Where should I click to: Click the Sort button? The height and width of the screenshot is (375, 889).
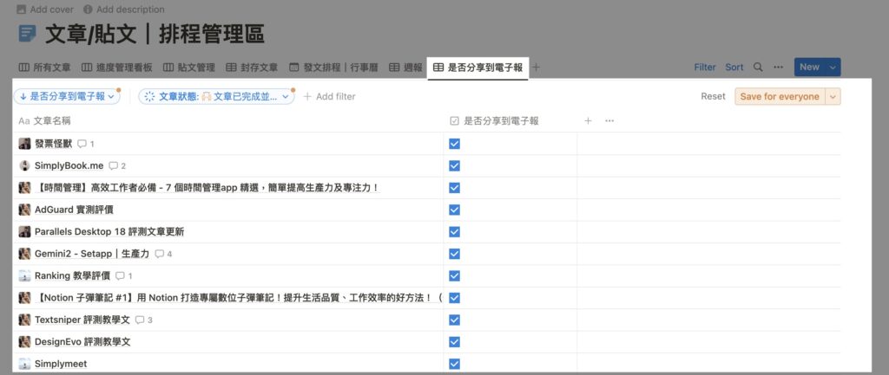click(x=734, y=68)
